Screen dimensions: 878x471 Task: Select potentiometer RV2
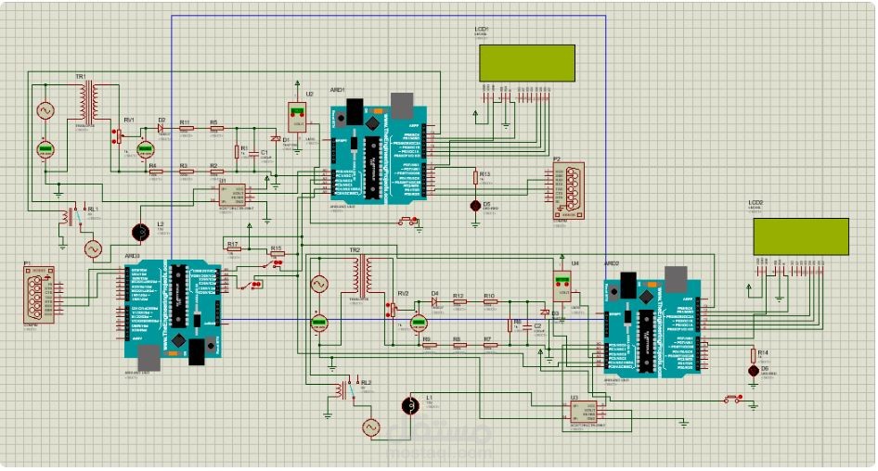[x=392, y=310]
